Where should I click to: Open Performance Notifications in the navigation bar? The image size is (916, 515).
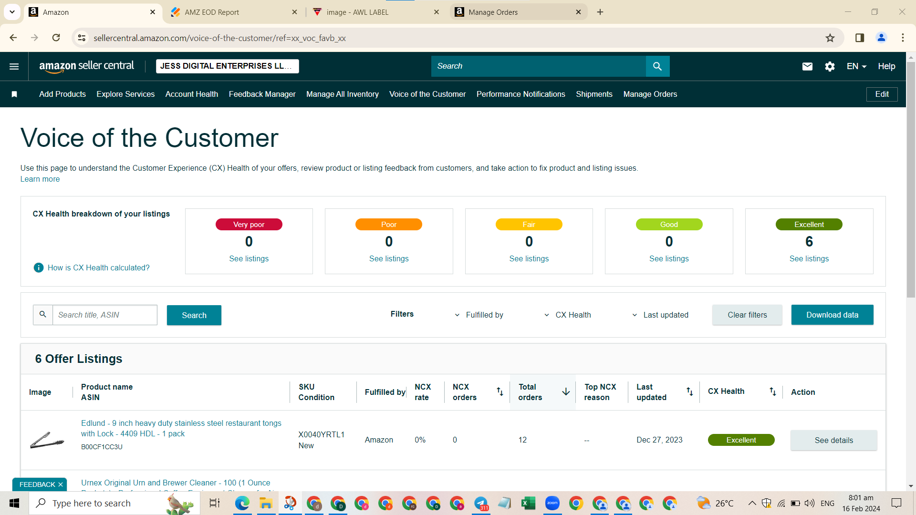(521, 94)
